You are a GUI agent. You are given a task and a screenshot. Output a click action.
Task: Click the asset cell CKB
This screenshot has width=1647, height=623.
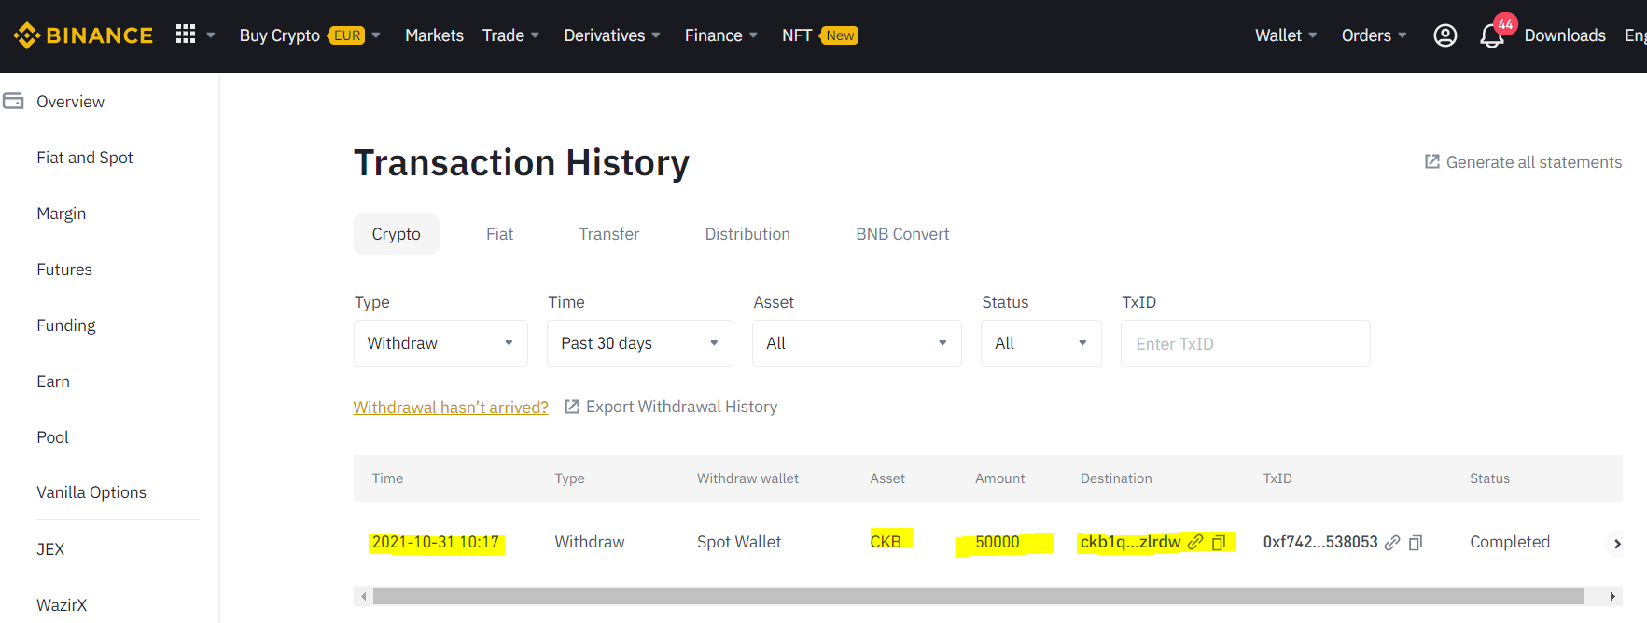(x=886, y=542)
